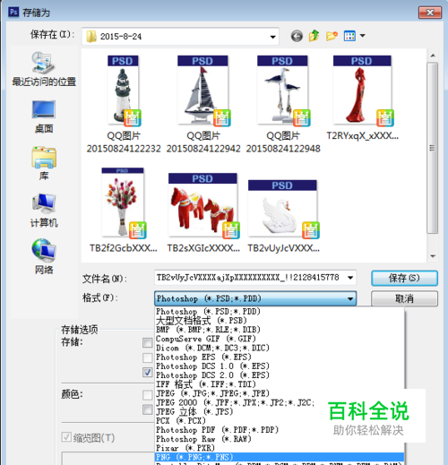Select PSD file QQ图片20150824122942 sailboat

[203, 104]
